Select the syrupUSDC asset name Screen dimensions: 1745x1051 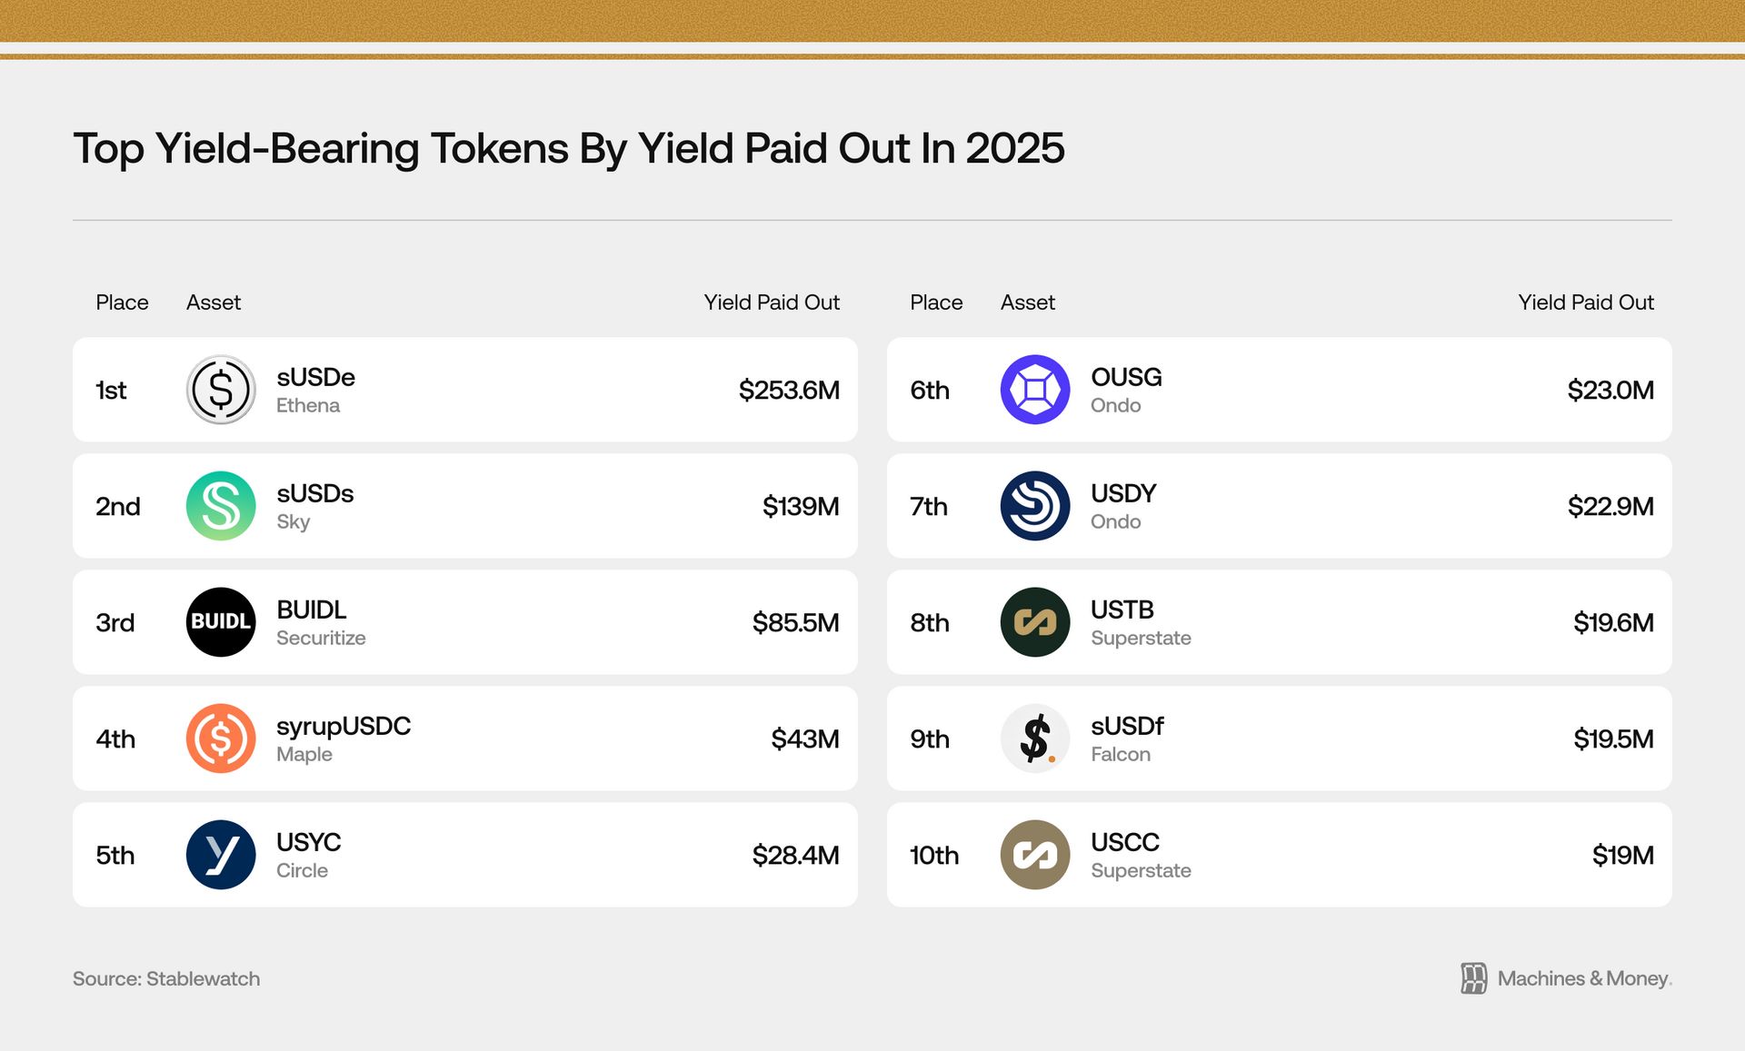tap(344, 726)
